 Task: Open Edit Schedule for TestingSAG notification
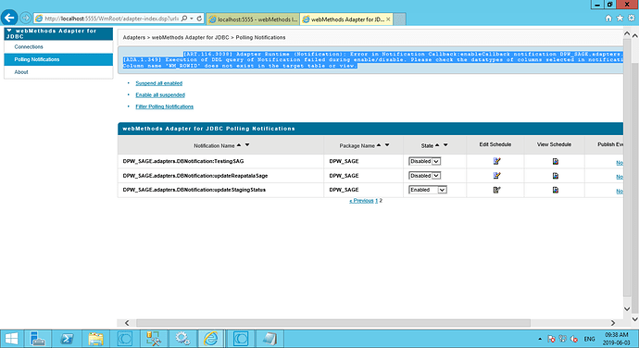496,161
